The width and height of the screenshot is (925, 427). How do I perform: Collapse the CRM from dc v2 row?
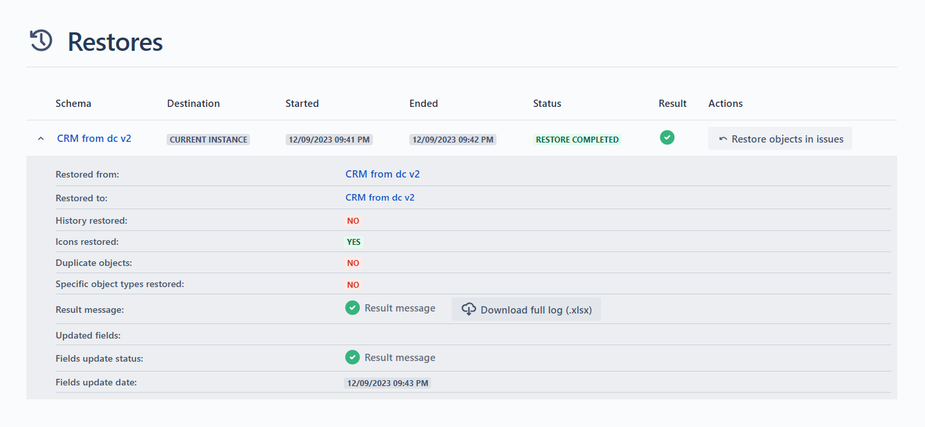(x=41, y=139)
